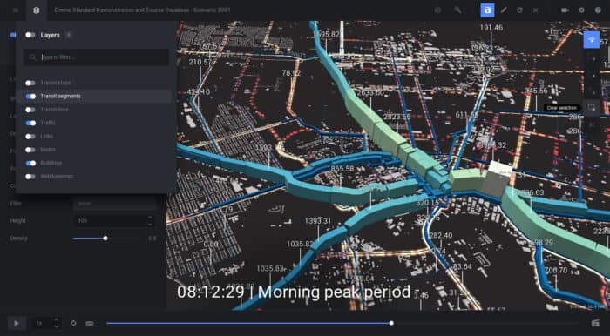Click the pencil edit icon
Screen dimensions: 610x336
tap(504, 10)
